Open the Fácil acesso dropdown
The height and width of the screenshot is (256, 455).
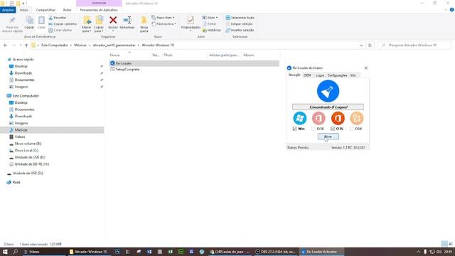pos(164,23)
